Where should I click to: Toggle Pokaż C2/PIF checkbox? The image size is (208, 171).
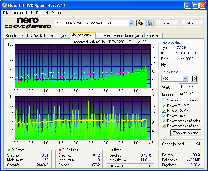pyautogui.click(x=164, y=110)
